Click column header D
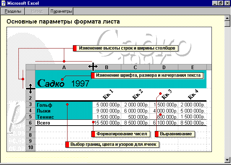 [x=164, y=67]
